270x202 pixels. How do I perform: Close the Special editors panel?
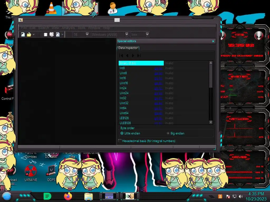213,41
